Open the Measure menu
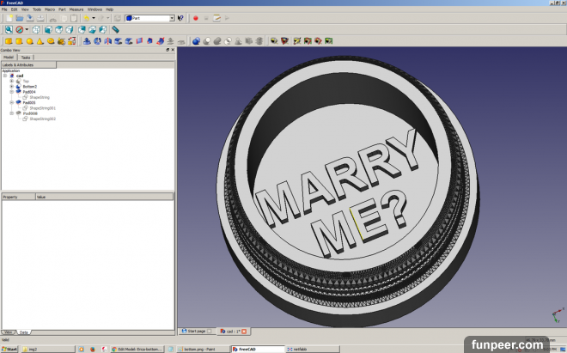Viewport: 567px width, 353px height. 76,9
